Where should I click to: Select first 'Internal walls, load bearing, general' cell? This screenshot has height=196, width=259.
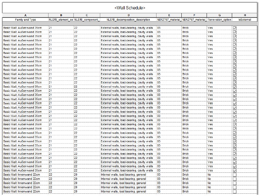[x=128, y=175]
